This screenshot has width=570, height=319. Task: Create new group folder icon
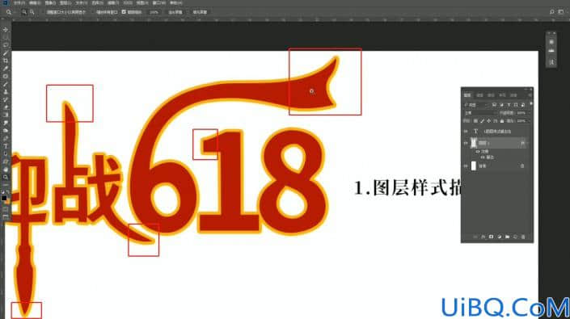click(507, 237)
